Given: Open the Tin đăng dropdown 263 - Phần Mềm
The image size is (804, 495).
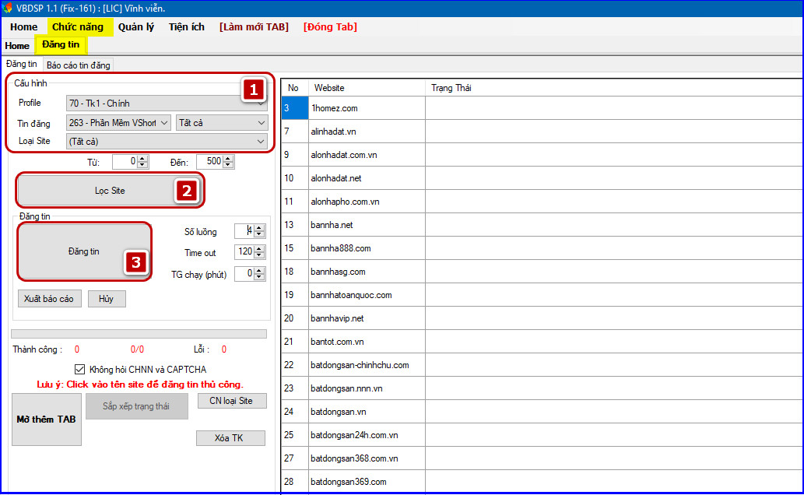Looking at the screenshot, I should click(118, 123).
